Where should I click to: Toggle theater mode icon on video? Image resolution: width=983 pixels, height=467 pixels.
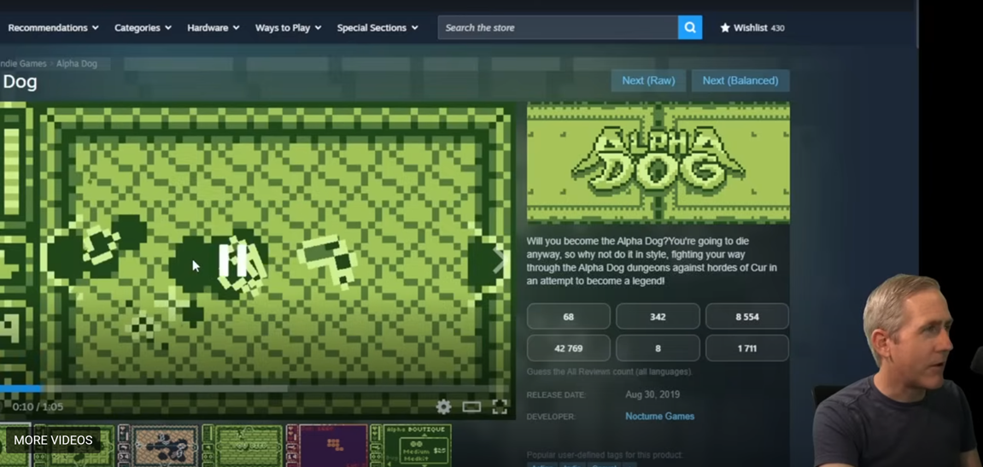point(471,407)
